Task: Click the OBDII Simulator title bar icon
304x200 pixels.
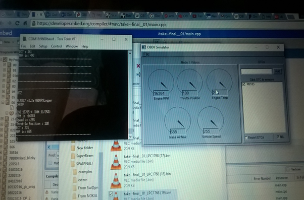Action: click(144, 47)
